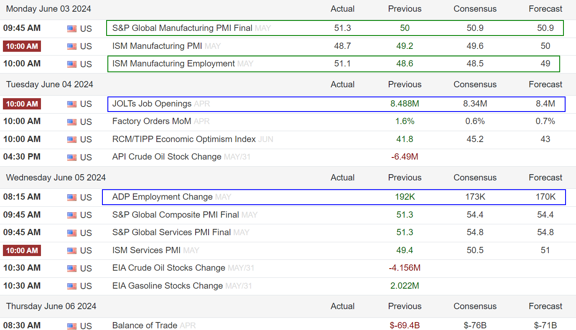Open the S&P Global Composite PMI Final event
The image size is (576, 330).
[x=176, y=215]
